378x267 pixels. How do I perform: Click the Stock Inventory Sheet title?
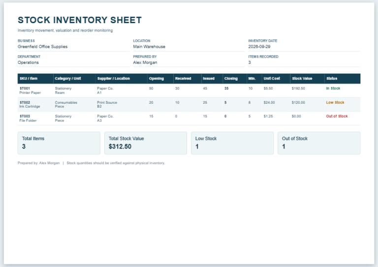point(80,20)
